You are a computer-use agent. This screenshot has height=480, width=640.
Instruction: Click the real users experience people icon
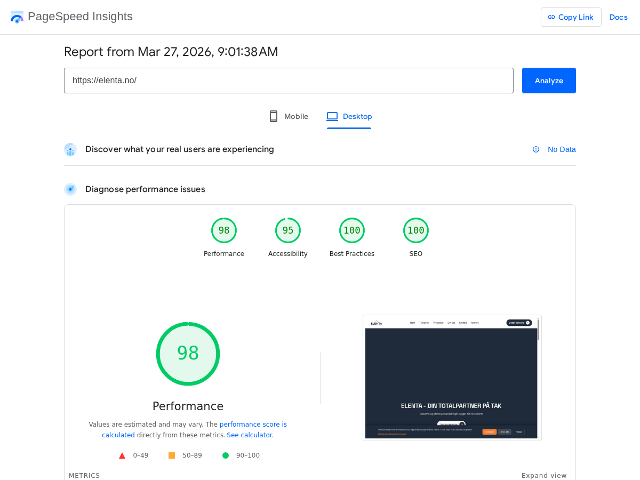[70, 149]
